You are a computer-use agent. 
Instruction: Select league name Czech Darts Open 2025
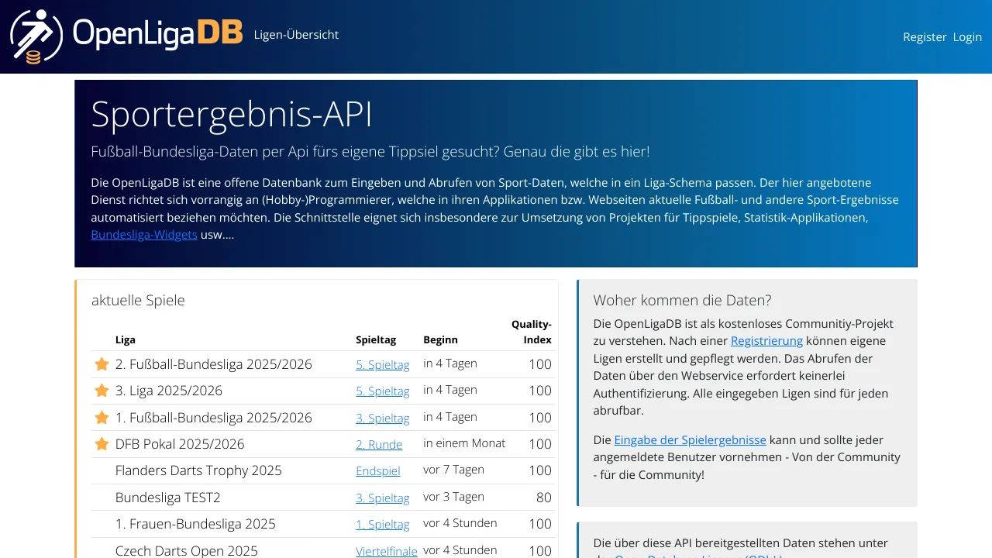(187, 551)
